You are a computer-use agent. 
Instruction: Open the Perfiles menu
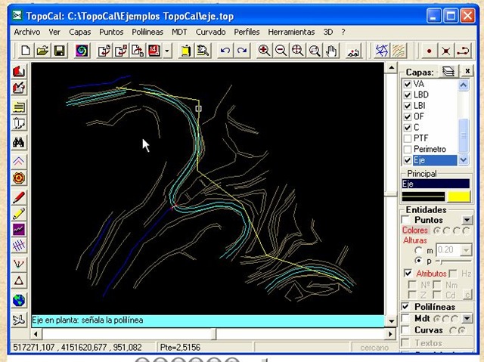coord(247,32)
